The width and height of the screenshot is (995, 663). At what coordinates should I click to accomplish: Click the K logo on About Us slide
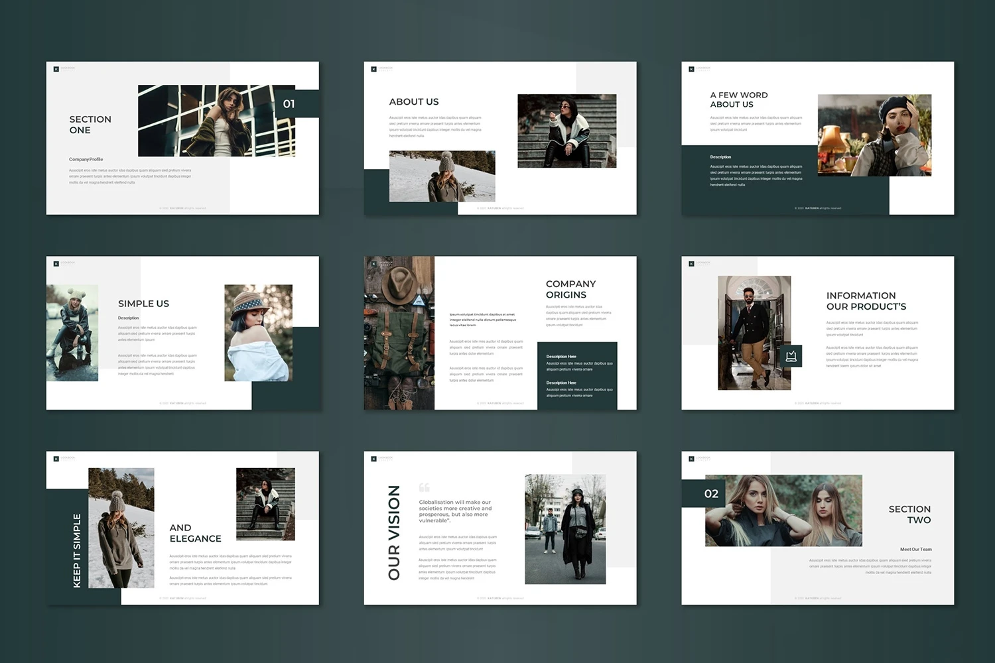374,69
